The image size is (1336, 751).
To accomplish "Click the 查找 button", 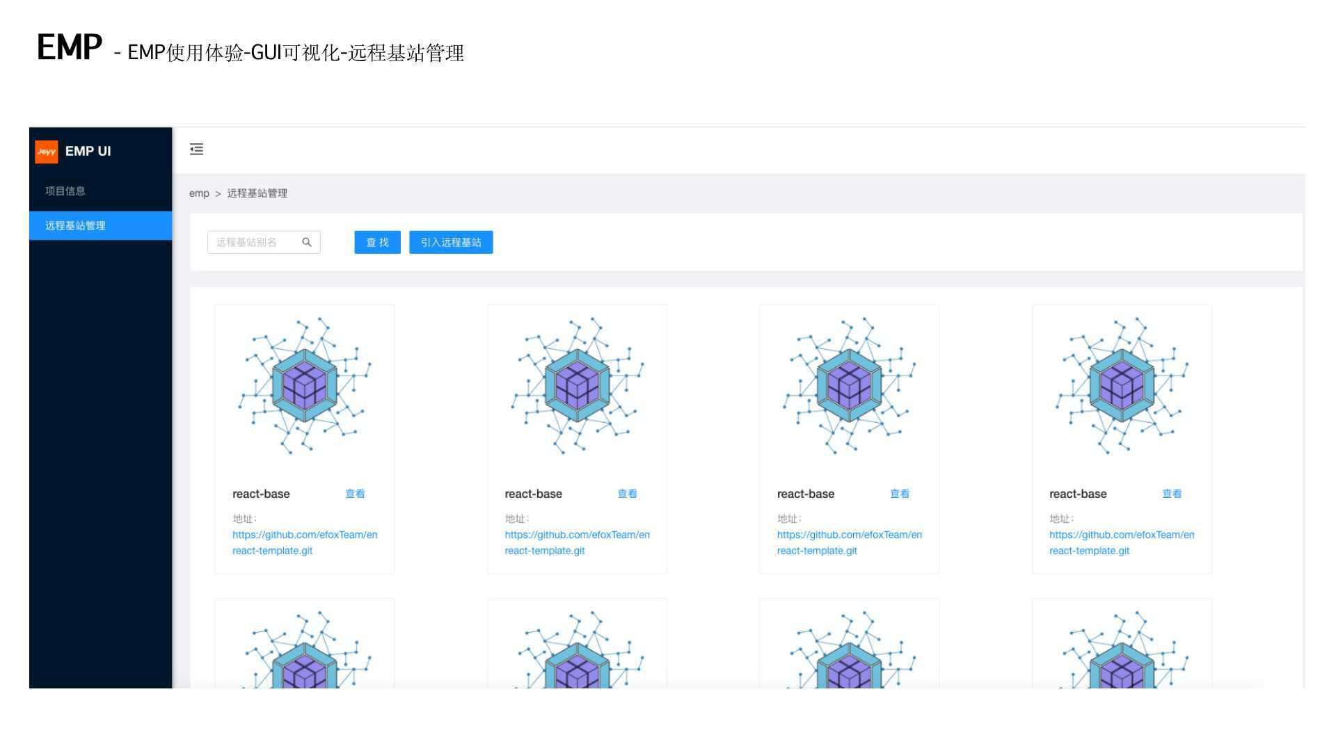I will click(377, 242).
